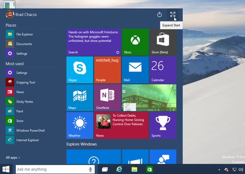Open the News tile about collecting debts

[121, 126]
